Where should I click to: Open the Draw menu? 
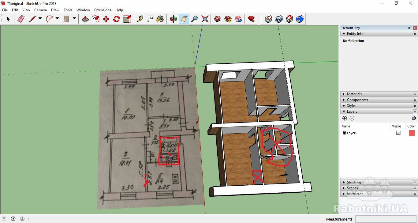point(55,10)
